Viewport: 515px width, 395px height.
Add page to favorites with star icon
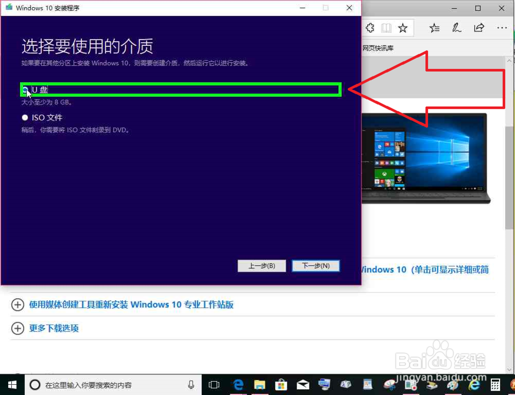click(x=403, y=28)
